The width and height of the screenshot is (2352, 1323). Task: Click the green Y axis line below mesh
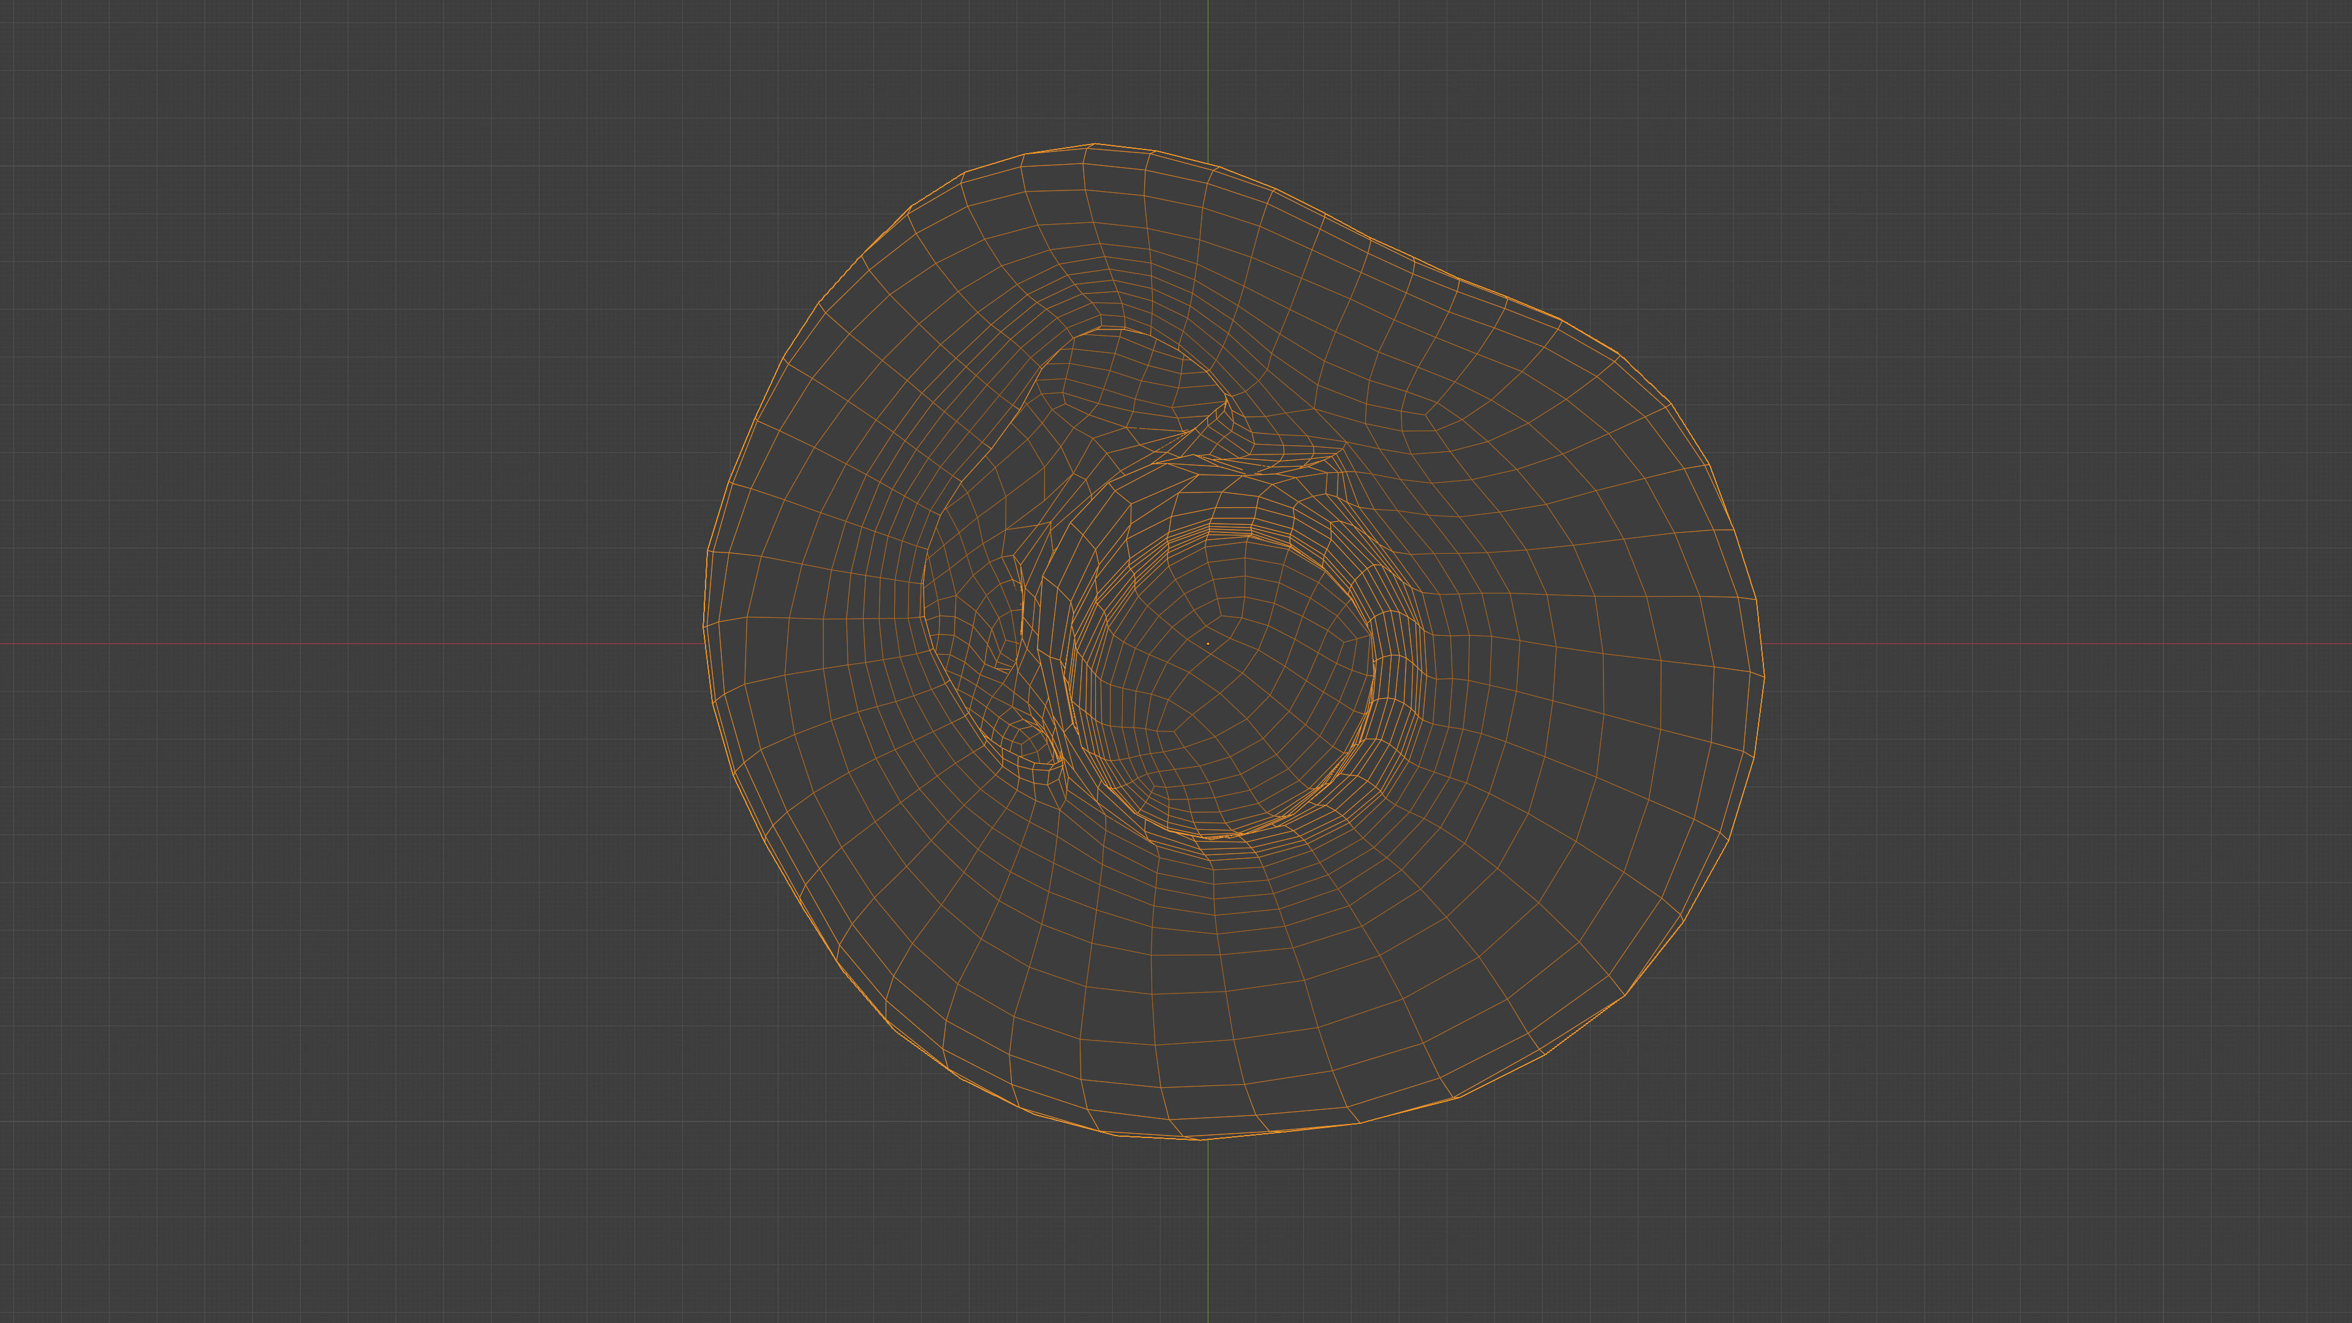coord(1208,1232)
